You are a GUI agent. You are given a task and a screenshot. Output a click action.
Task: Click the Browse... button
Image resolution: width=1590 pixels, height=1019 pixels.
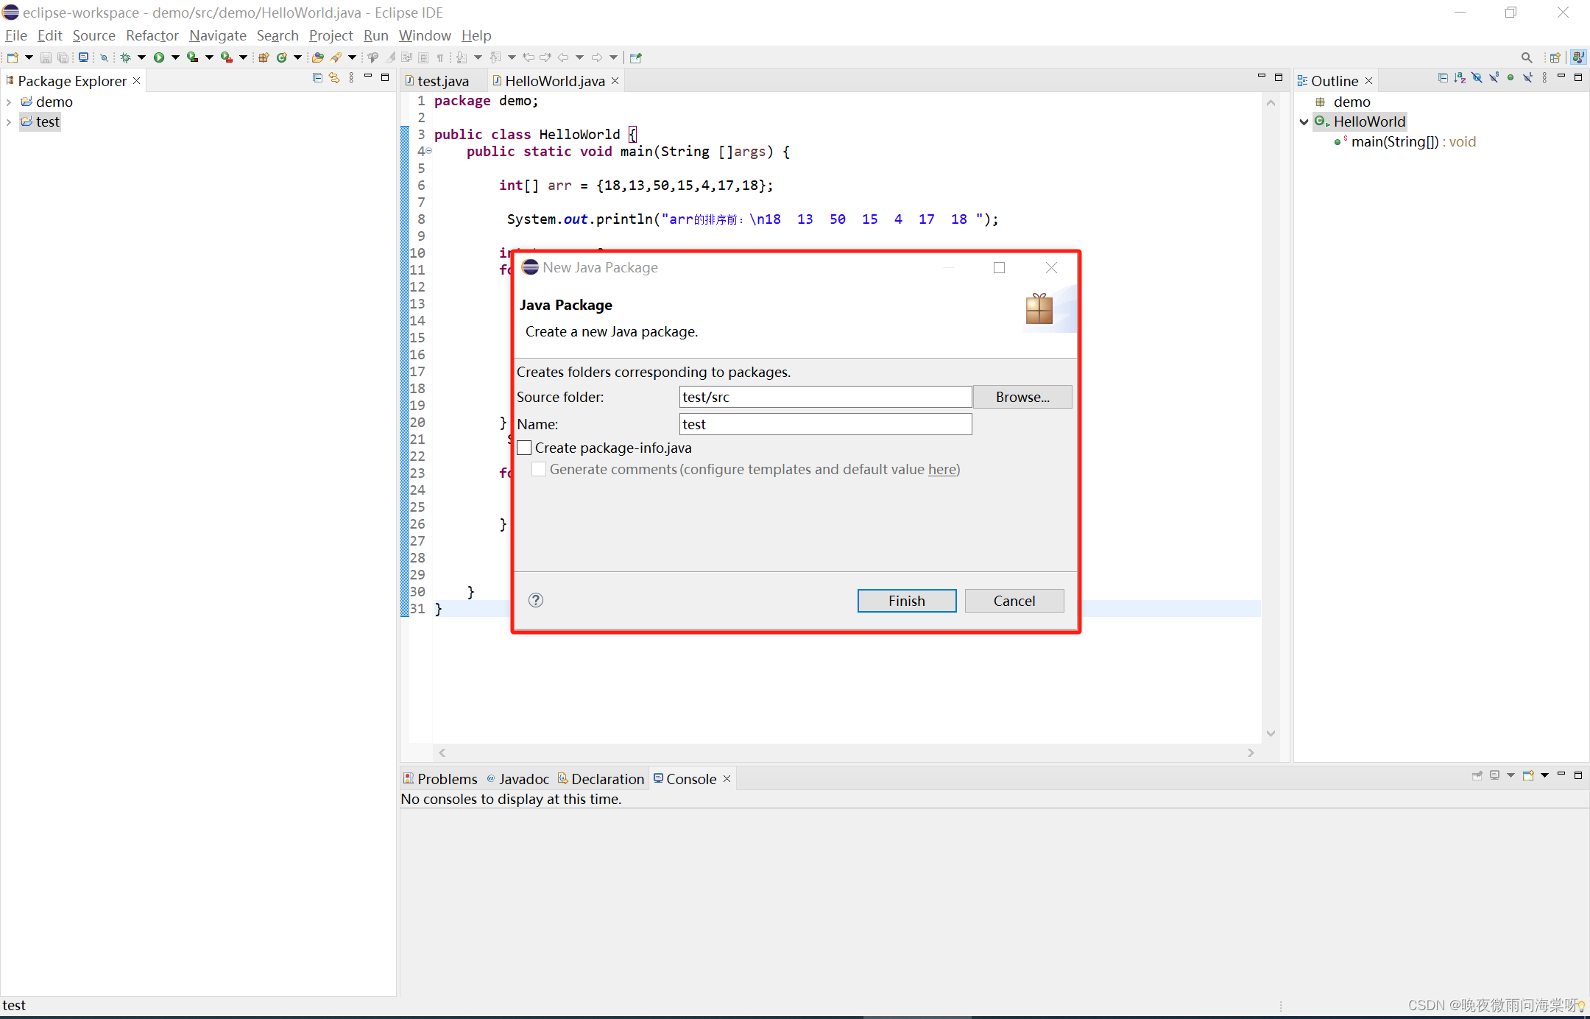coord(1022,397)
